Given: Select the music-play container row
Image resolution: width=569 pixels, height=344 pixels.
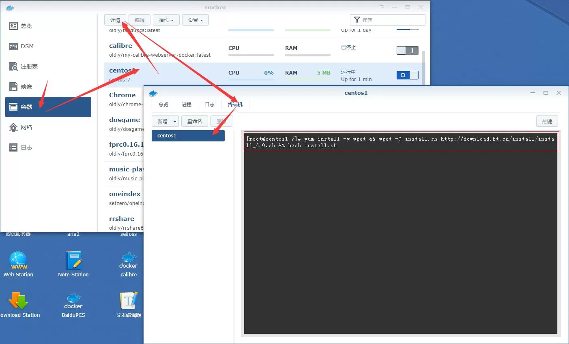Looking at the screenshot, I should [124, 173].
